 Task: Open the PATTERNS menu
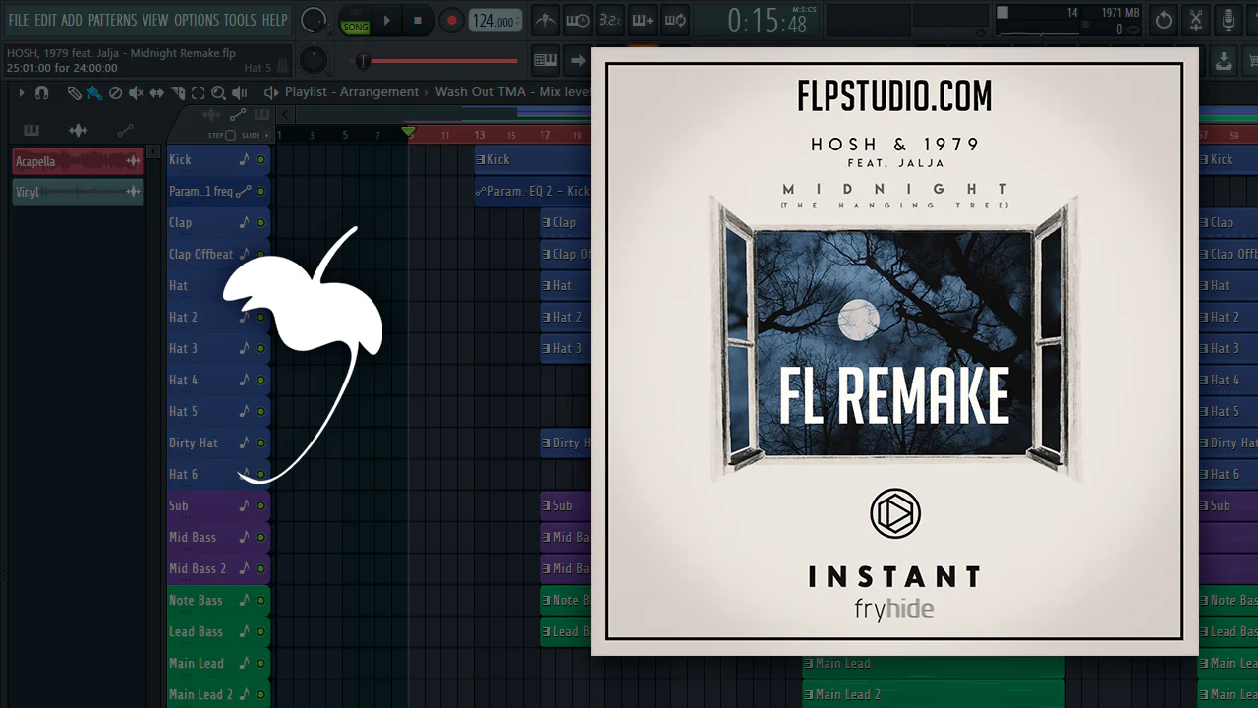(112, 20)
